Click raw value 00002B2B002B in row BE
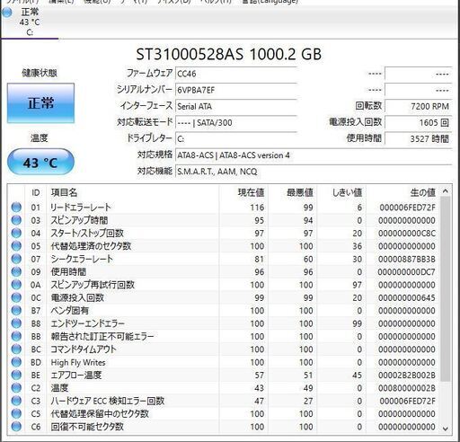Viewport: 460px width, 442px height. pos(407,376)
